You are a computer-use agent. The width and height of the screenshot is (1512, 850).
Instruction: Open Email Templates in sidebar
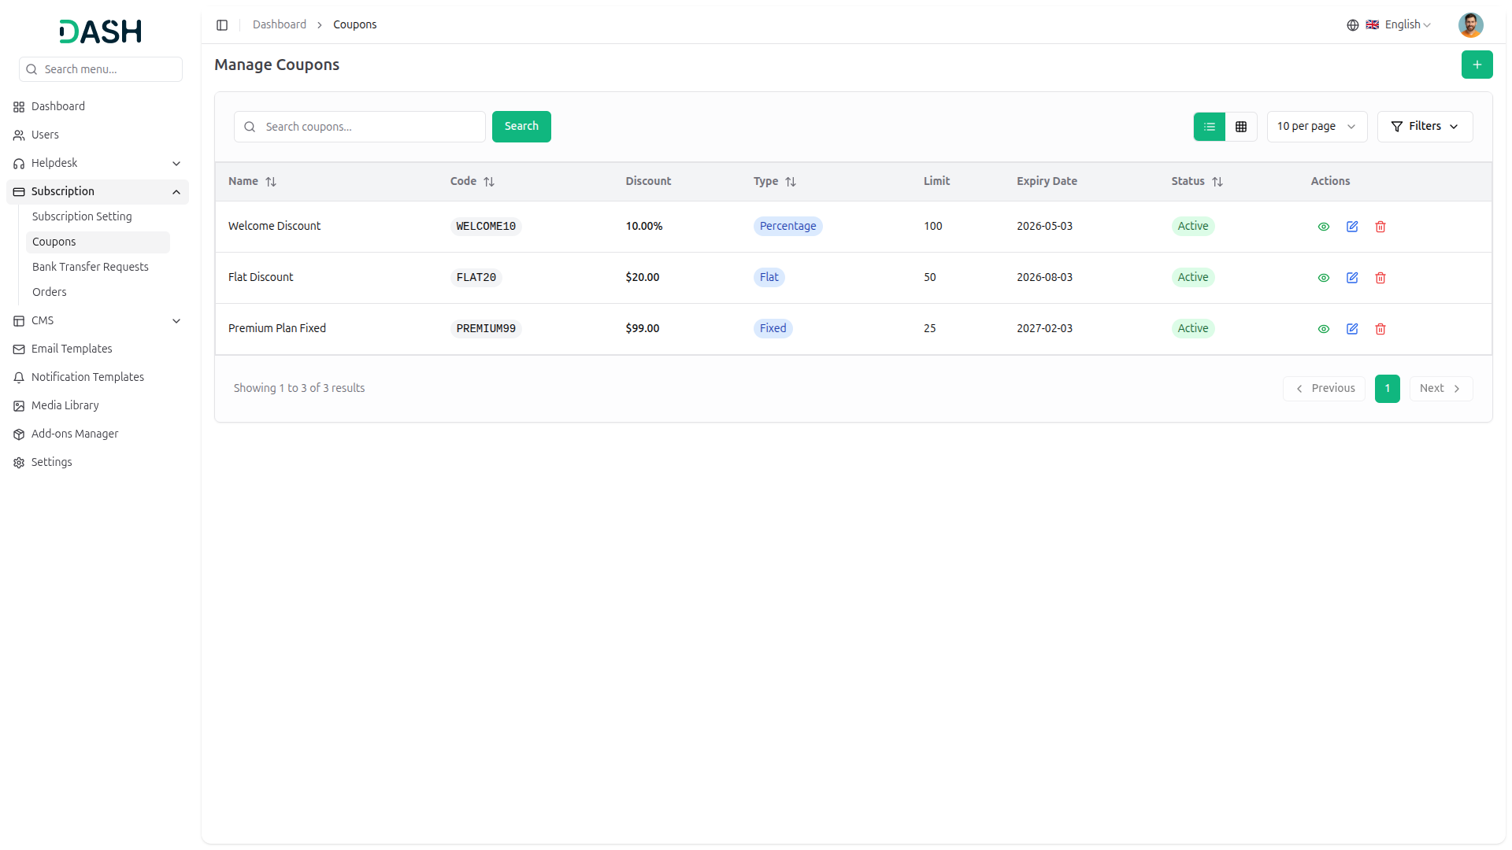(98, 349)
